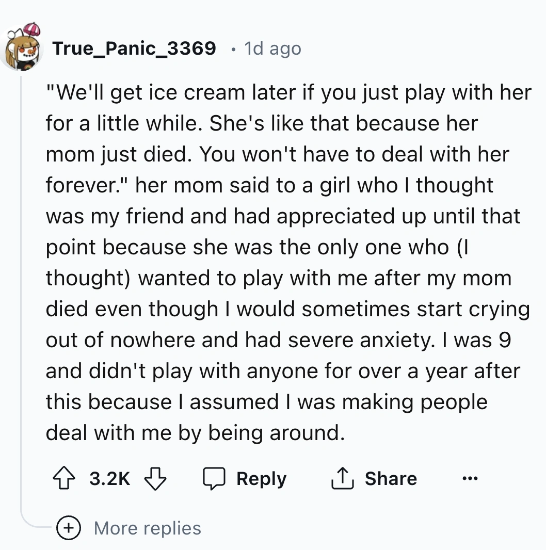
Task: Open the three-dot more options menu
Action: click(x=470, y=478)
